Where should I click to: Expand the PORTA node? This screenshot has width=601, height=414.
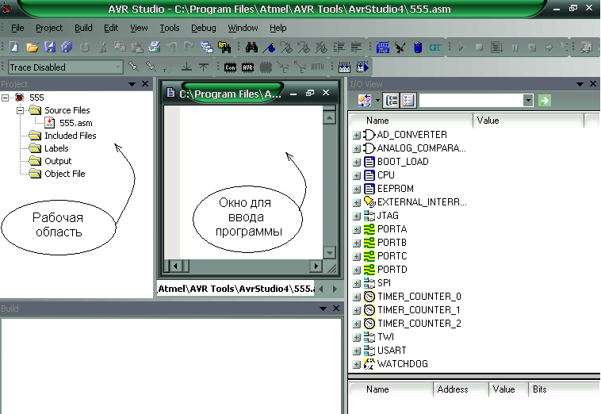coord(357,230)
